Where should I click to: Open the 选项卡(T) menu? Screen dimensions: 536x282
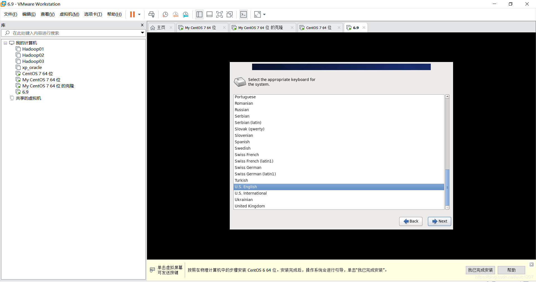[93, 14]
